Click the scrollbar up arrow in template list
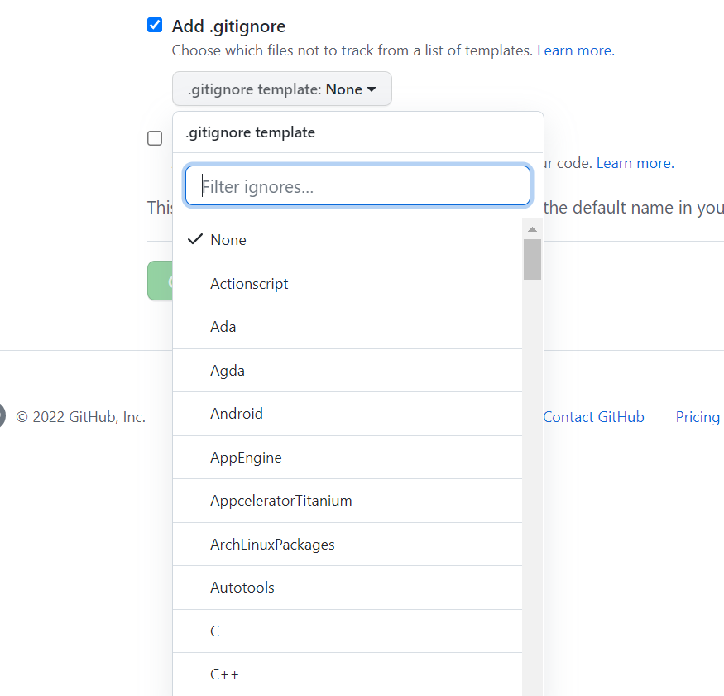724x696 pixels. (532, 229)
